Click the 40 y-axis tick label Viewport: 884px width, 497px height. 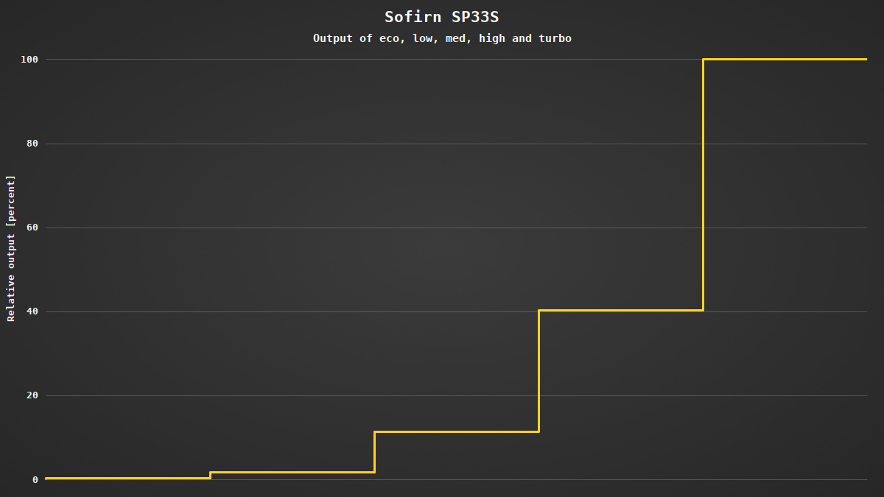[x=32, y=311]
